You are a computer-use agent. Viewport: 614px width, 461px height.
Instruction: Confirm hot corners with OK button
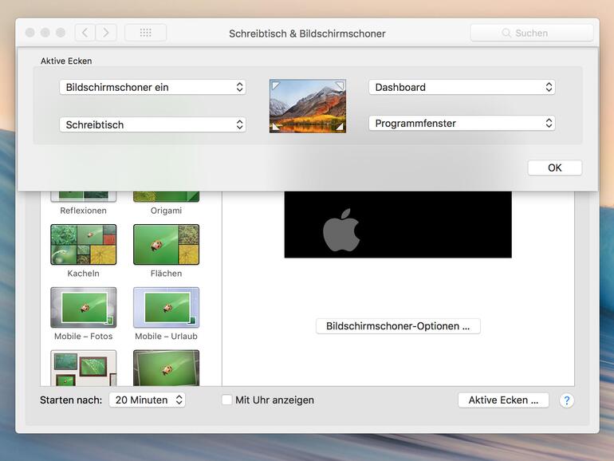point(554,167)
